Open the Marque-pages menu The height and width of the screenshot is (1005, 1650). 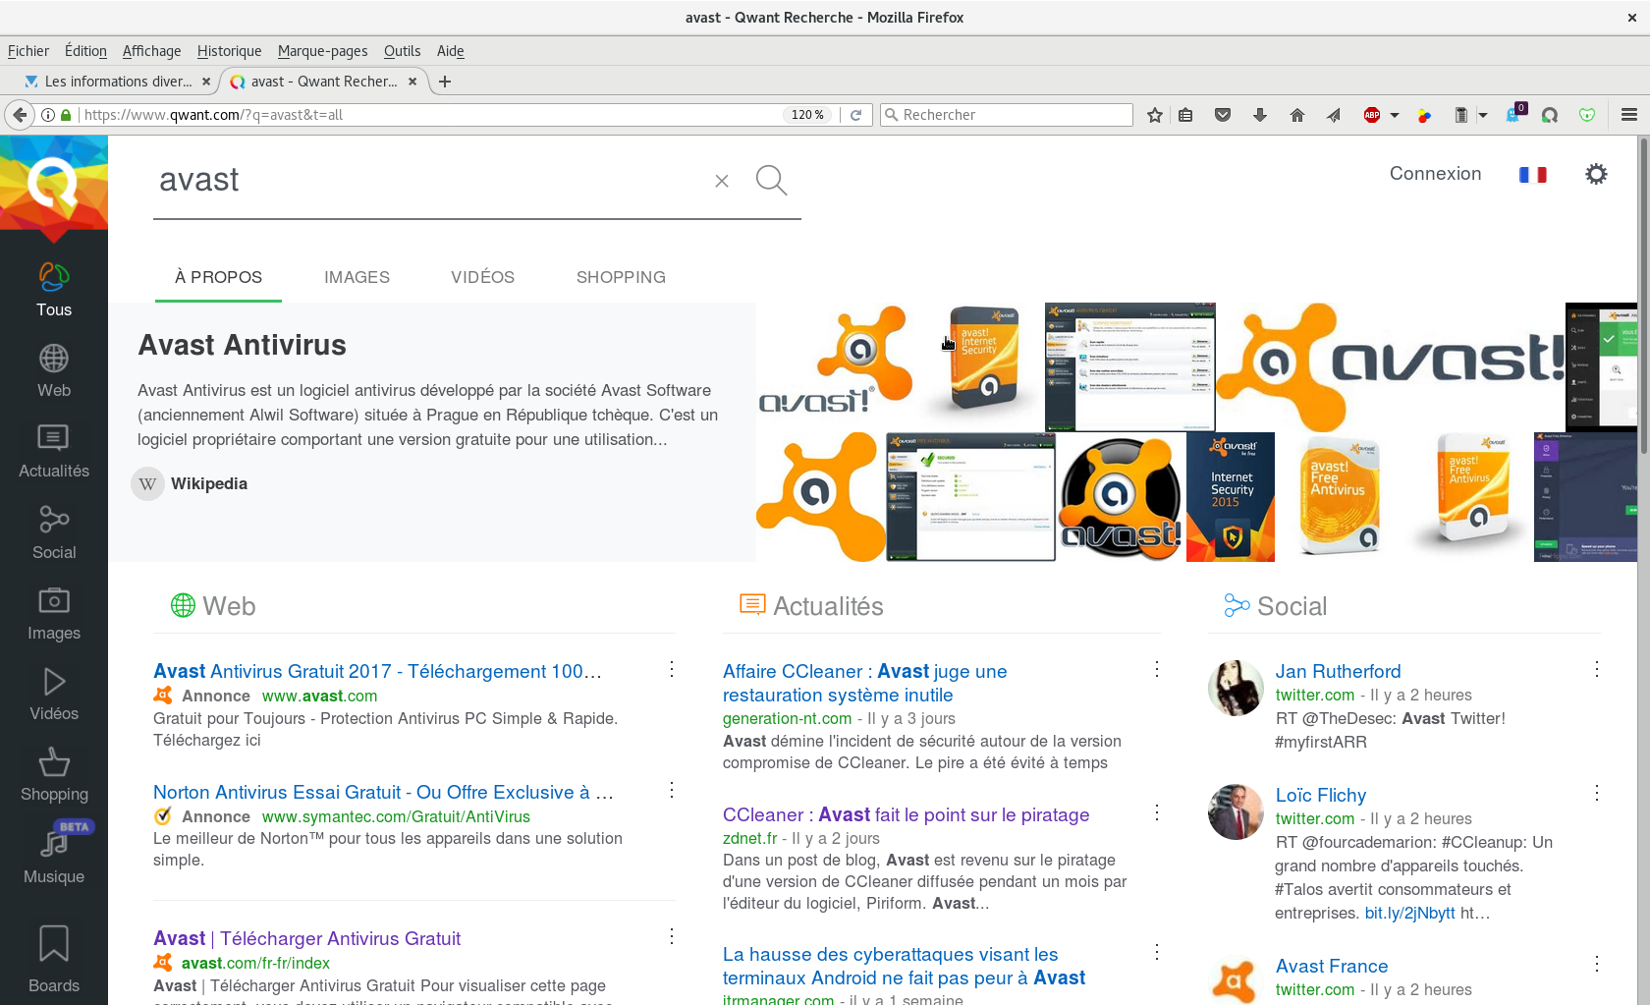(322, 51)
